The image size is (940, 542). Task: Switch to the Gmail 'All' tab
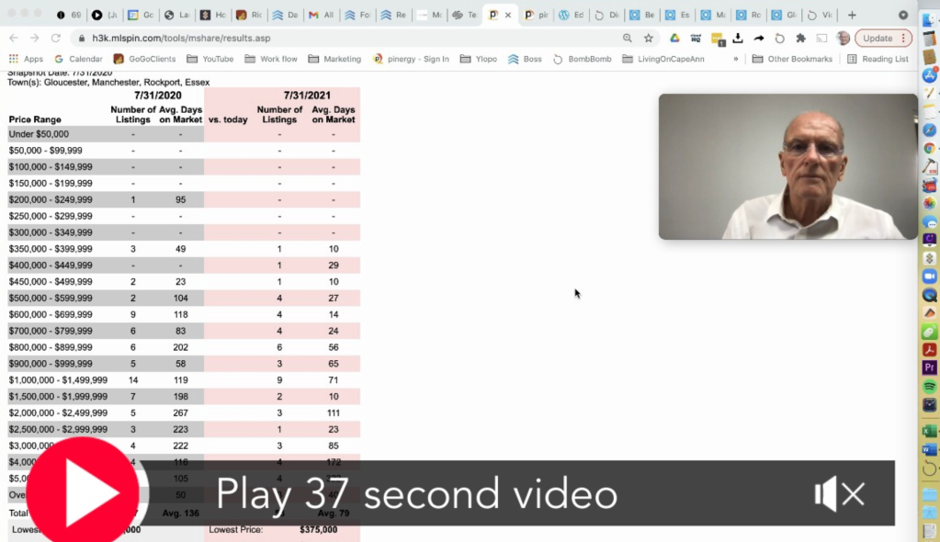(321, 15)
